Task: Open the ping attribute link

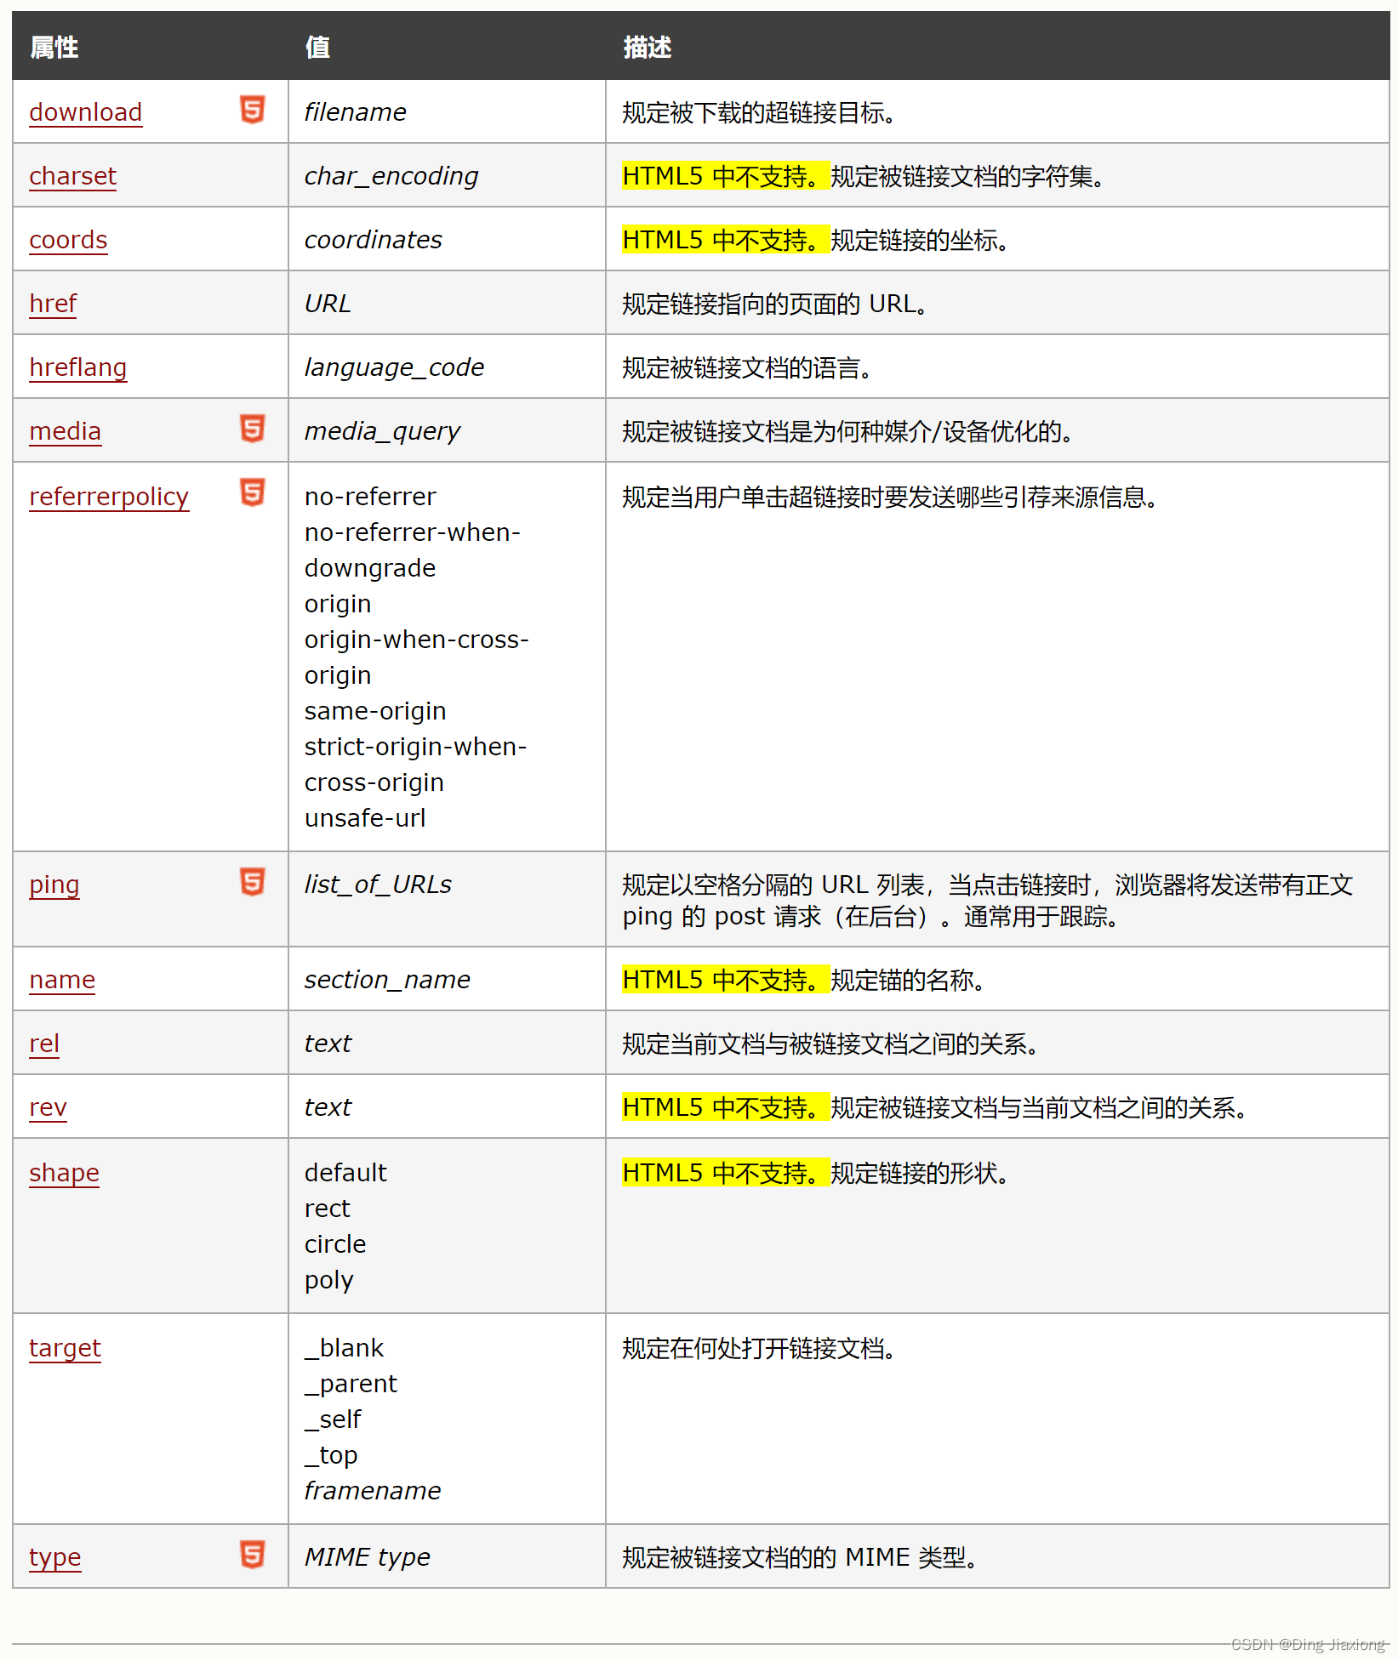Action: click(x=54, y=885)
